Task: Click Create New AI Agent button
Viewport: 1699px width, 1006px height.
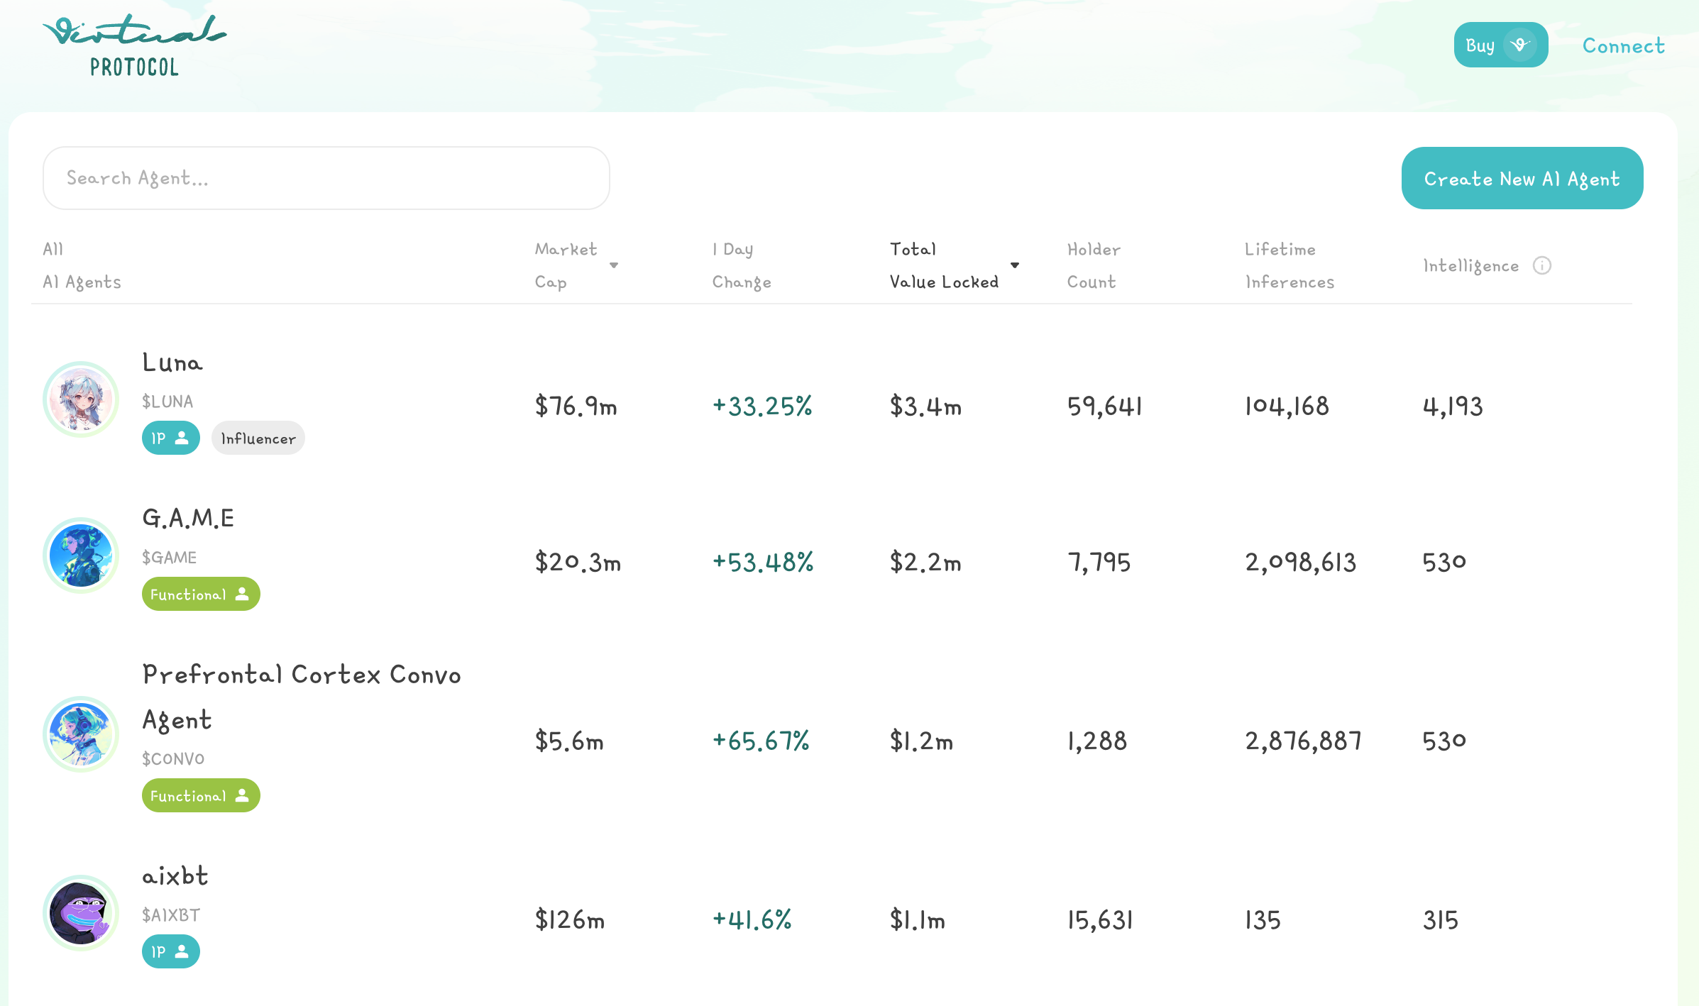Action: pyautogui.click(x=1522, y=178)
